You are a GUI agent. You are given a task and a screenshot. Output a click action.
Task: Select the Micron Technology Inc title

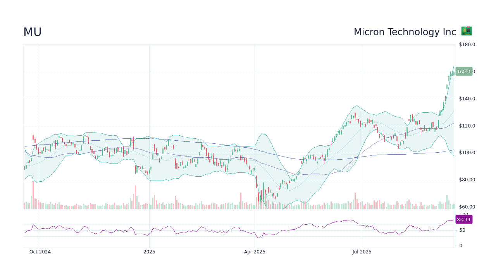(x=405, y=32)
